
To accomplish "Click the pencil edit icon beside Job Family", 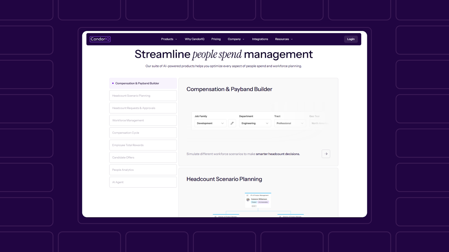I will [x=232, y=123].
